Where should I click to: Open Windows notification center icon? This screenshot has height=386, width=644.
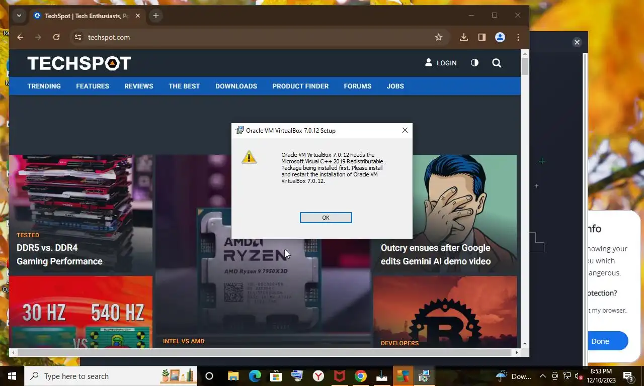[628, 376]
